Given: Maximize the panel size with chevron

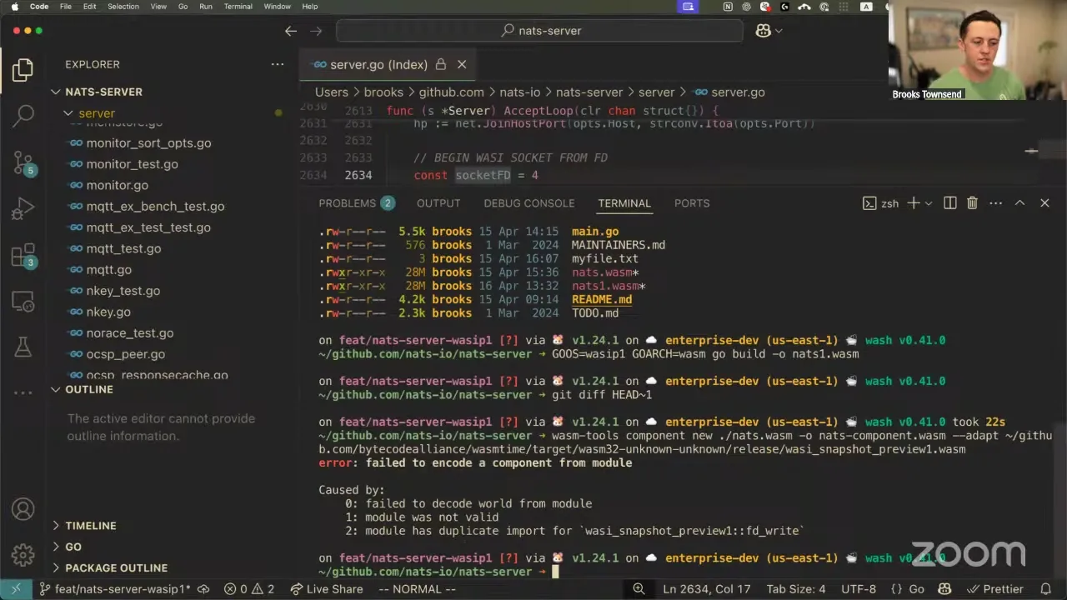Looking at the screenshot, I should pos(1019,203).
